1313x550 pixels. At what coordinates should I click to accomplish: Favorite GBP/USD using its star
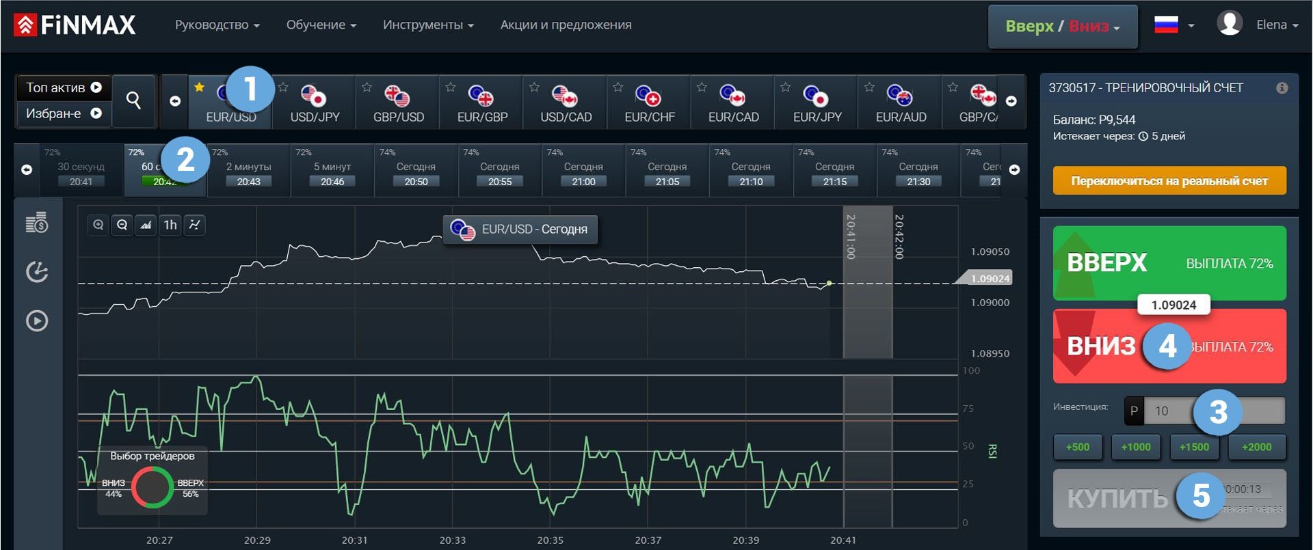click(x=367, y=87)
